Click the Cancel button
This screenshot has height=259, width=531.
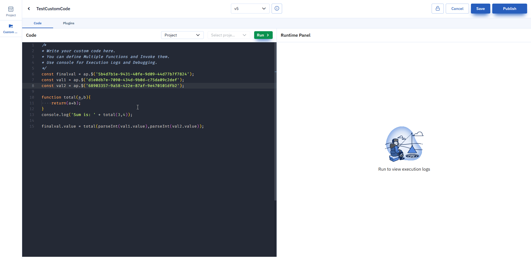pos(457,9)
